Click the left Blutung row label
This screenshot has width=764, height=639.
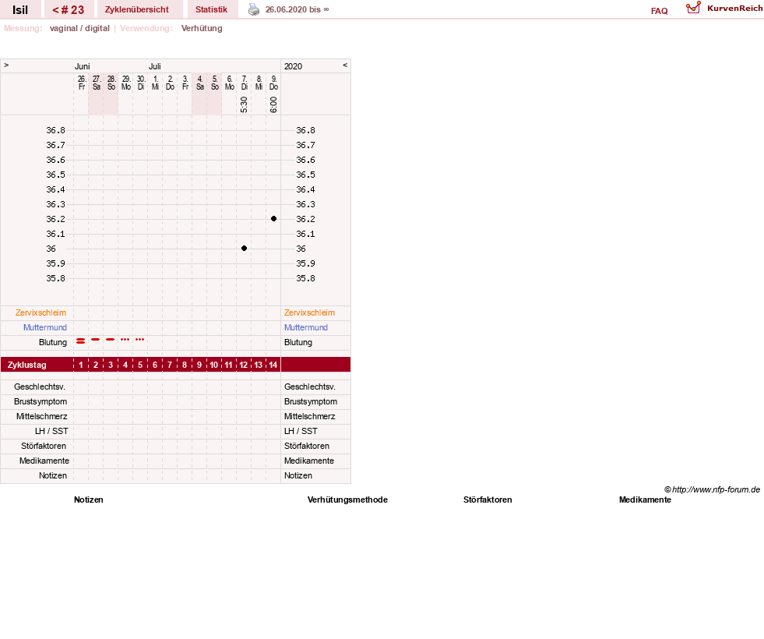pos(53,342)
